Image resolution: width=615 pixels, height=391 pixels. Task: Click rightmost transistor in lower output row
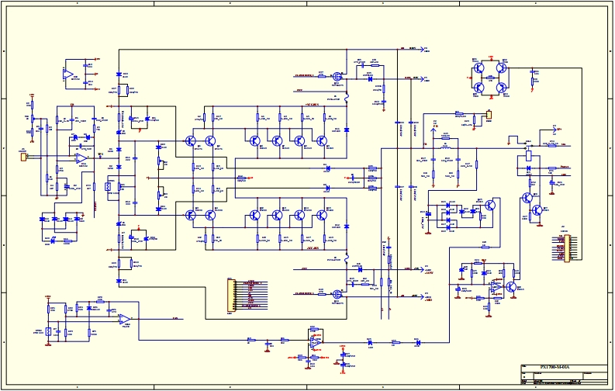pyautogui.click(x=322, y=215)
